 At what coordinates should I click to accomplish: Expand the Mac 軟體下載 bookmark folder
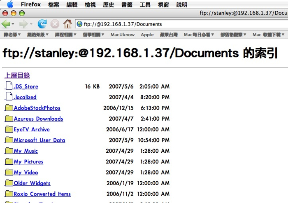[x=269, y=35]
